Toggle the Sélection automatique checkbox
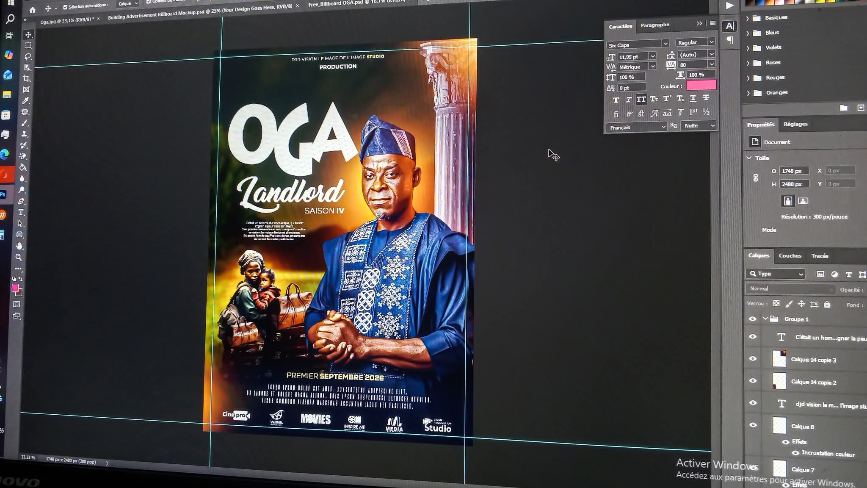 point(65,7)
